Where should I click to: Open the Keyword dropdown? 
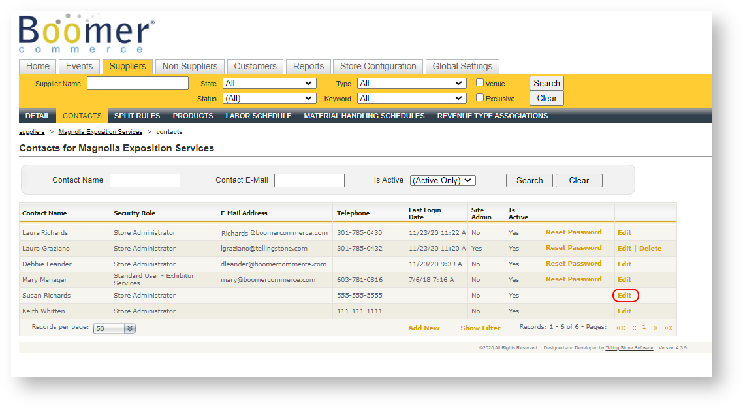coord(411,99)
